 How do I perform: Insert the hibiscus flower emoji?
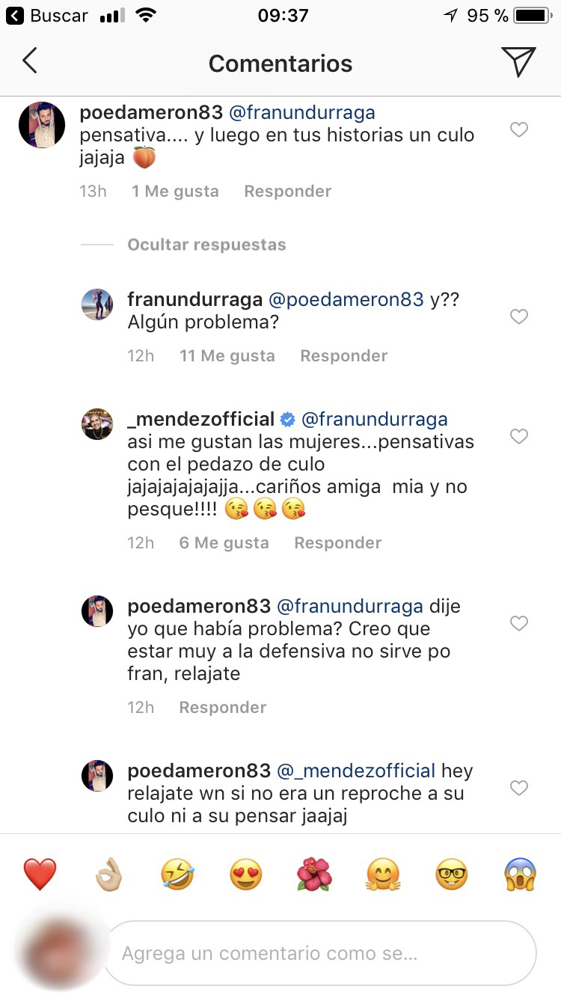[x=314, y=874]
